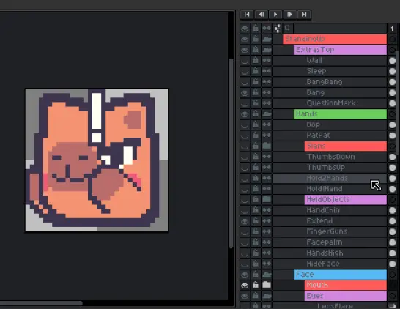Lock the Wall layer

(x=256, y=61)
